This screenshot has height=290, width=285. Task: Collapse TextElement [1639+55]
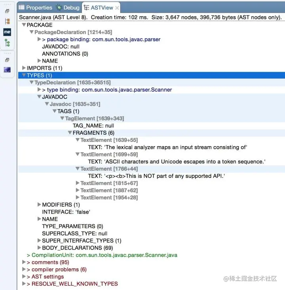78,139
